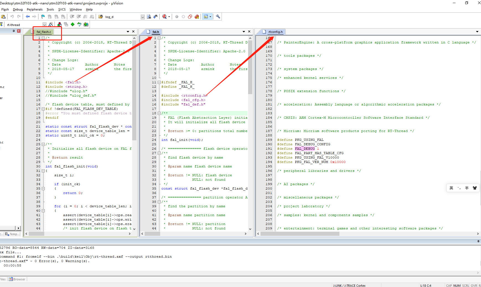
Task: Open the rt-thread target dropdown
Action: point(44,25)
